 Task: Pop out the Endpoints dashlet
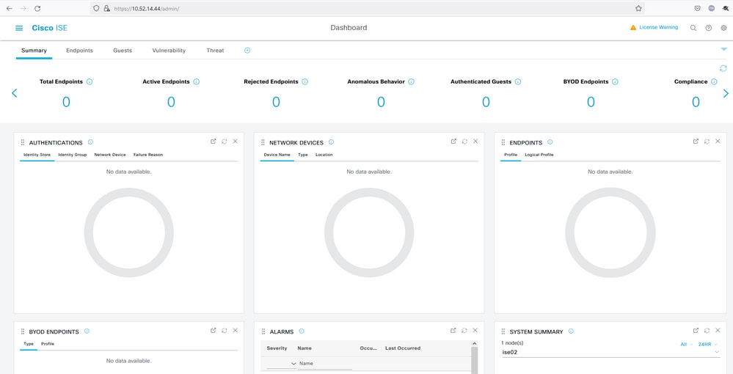pos(696,142)
